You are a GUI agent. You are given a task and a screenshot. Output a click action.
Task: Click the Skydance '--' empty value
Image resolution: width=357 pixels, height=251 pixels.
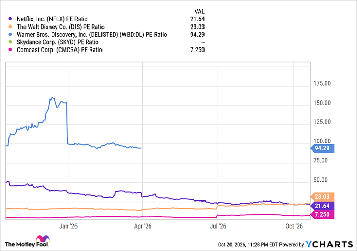point(203,42)
